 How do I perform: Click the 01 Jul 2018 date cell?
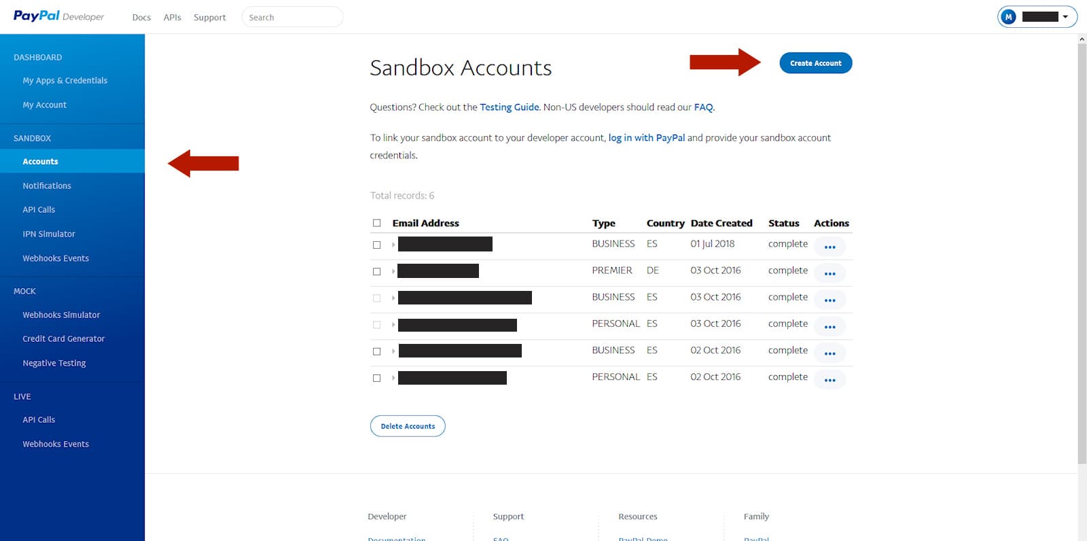click(x=712, y=244)
